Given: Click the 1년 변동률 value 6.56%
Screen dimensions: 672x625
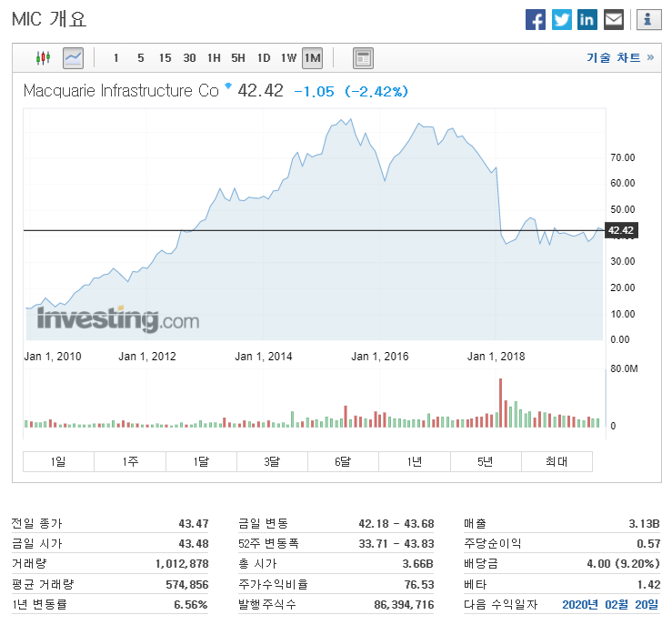Looking at the screenshot, I should coord(191,604).
